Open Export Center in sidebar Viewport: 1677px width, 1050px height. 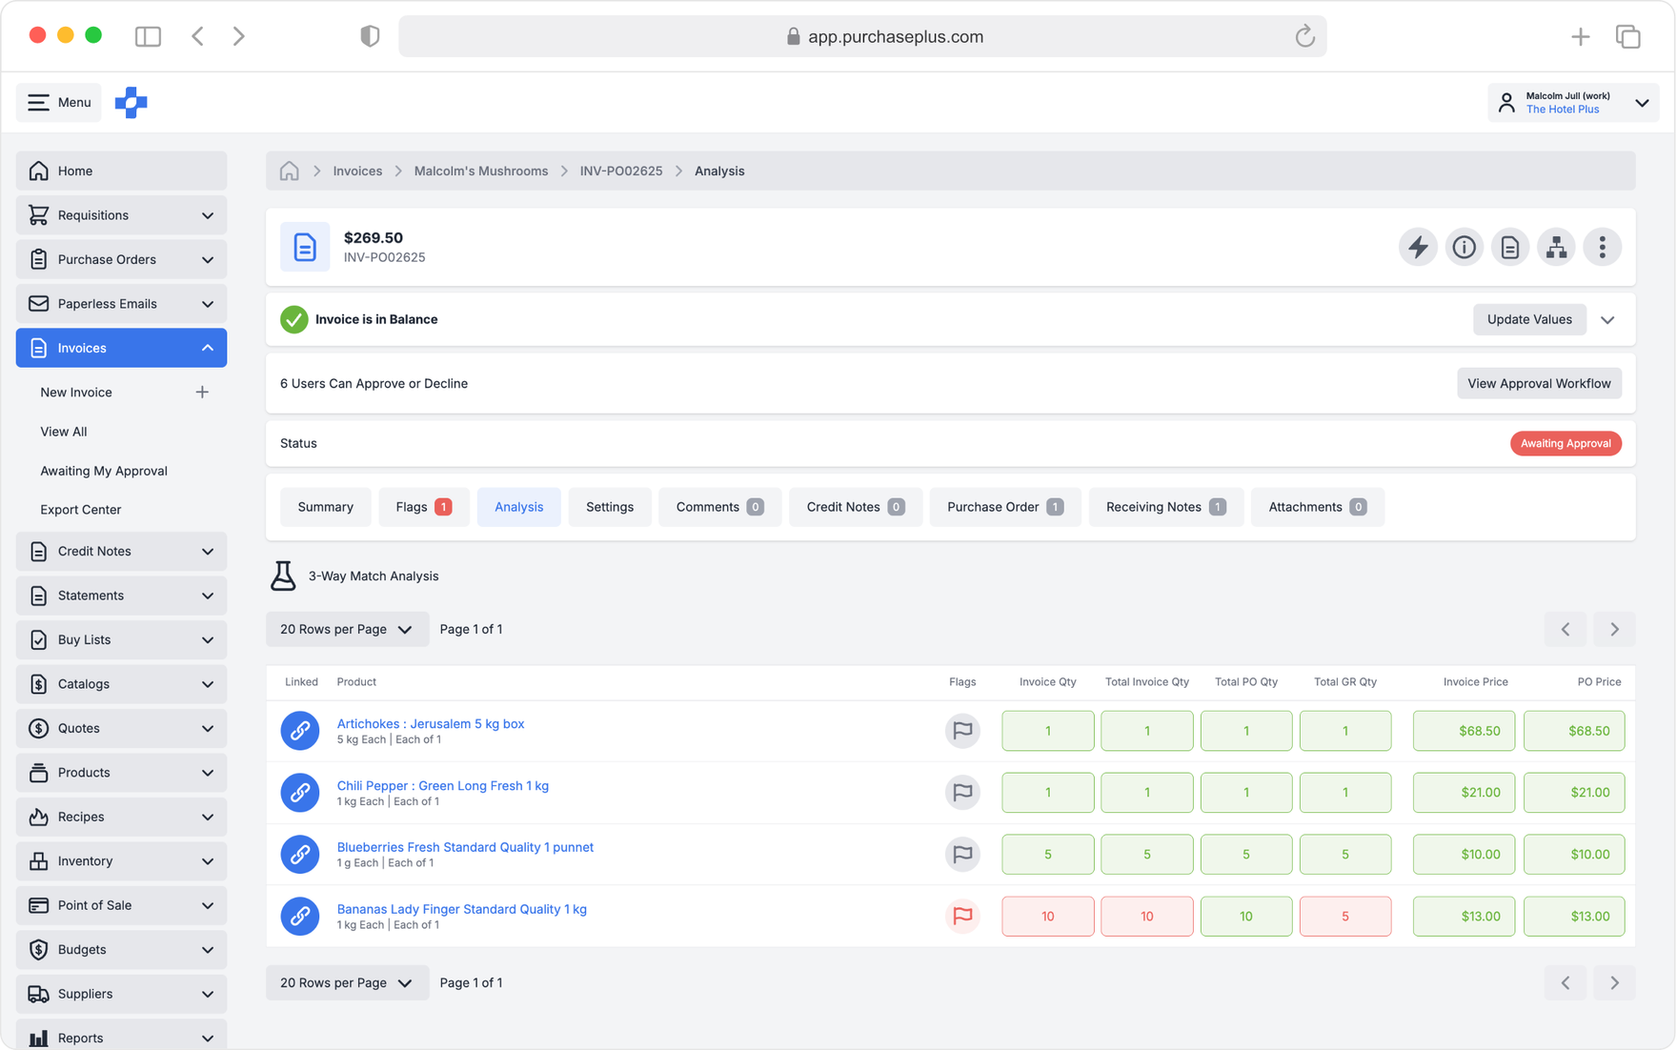pos(81,510)
